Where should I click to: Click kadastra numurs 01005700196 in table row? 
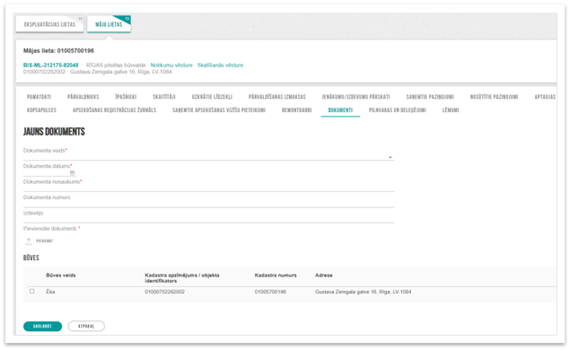270,292
